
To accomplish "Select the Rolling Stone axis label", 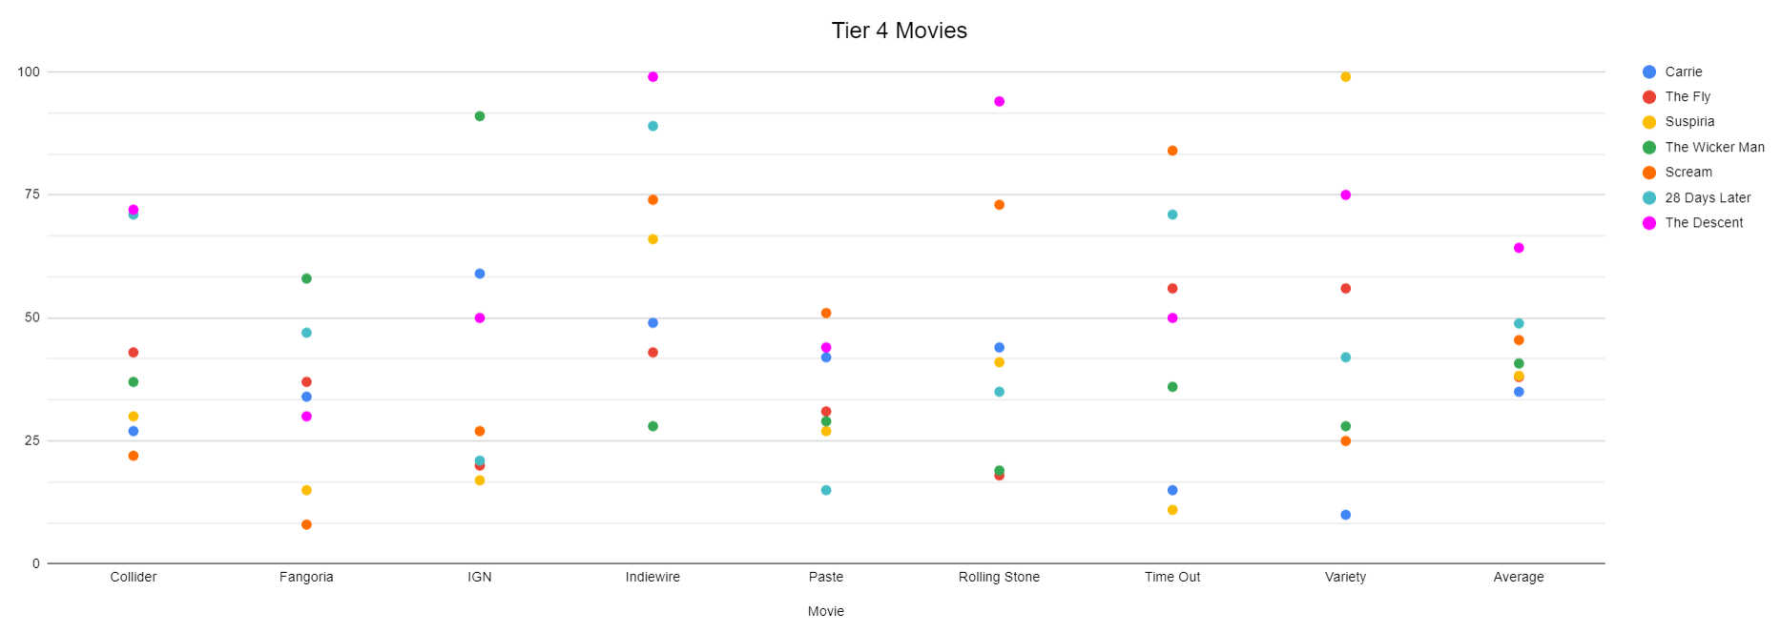I will 999,577.
